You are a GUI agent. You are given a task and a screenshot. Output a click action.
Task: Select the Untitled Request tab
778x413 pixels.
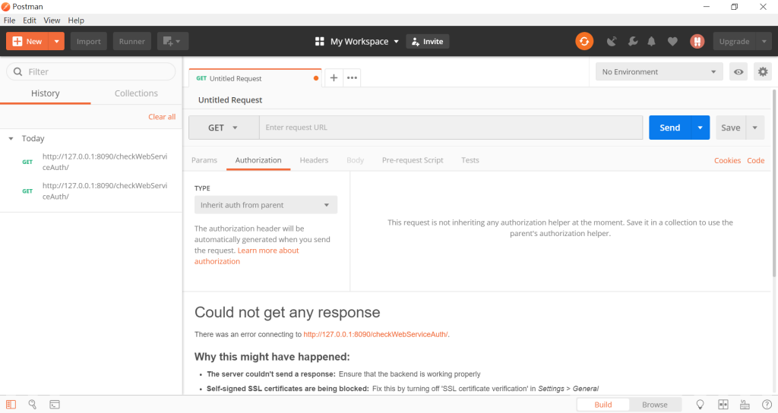coord(255,78)
